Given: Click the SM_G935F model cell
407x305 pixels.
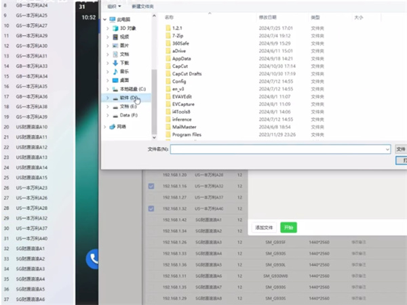Looking at the screenshot, I should tap(275, 242).
